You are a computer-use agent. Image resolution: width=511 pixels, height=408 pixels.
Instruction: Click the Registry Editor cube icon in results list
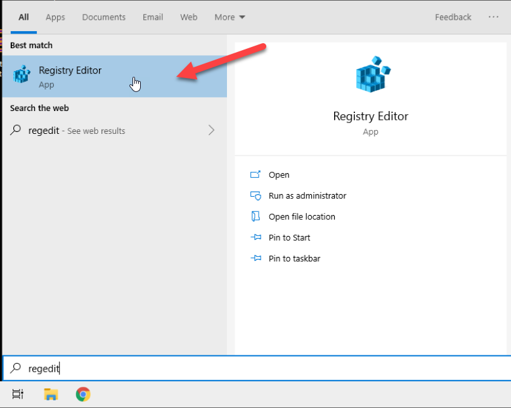click(x=22, y=74)
